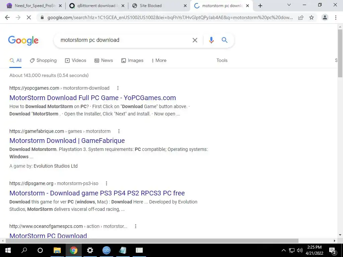This screenshot has height=257, width=343.
Task: Switch to qBittorrent download tab
Action: (96, 6)
